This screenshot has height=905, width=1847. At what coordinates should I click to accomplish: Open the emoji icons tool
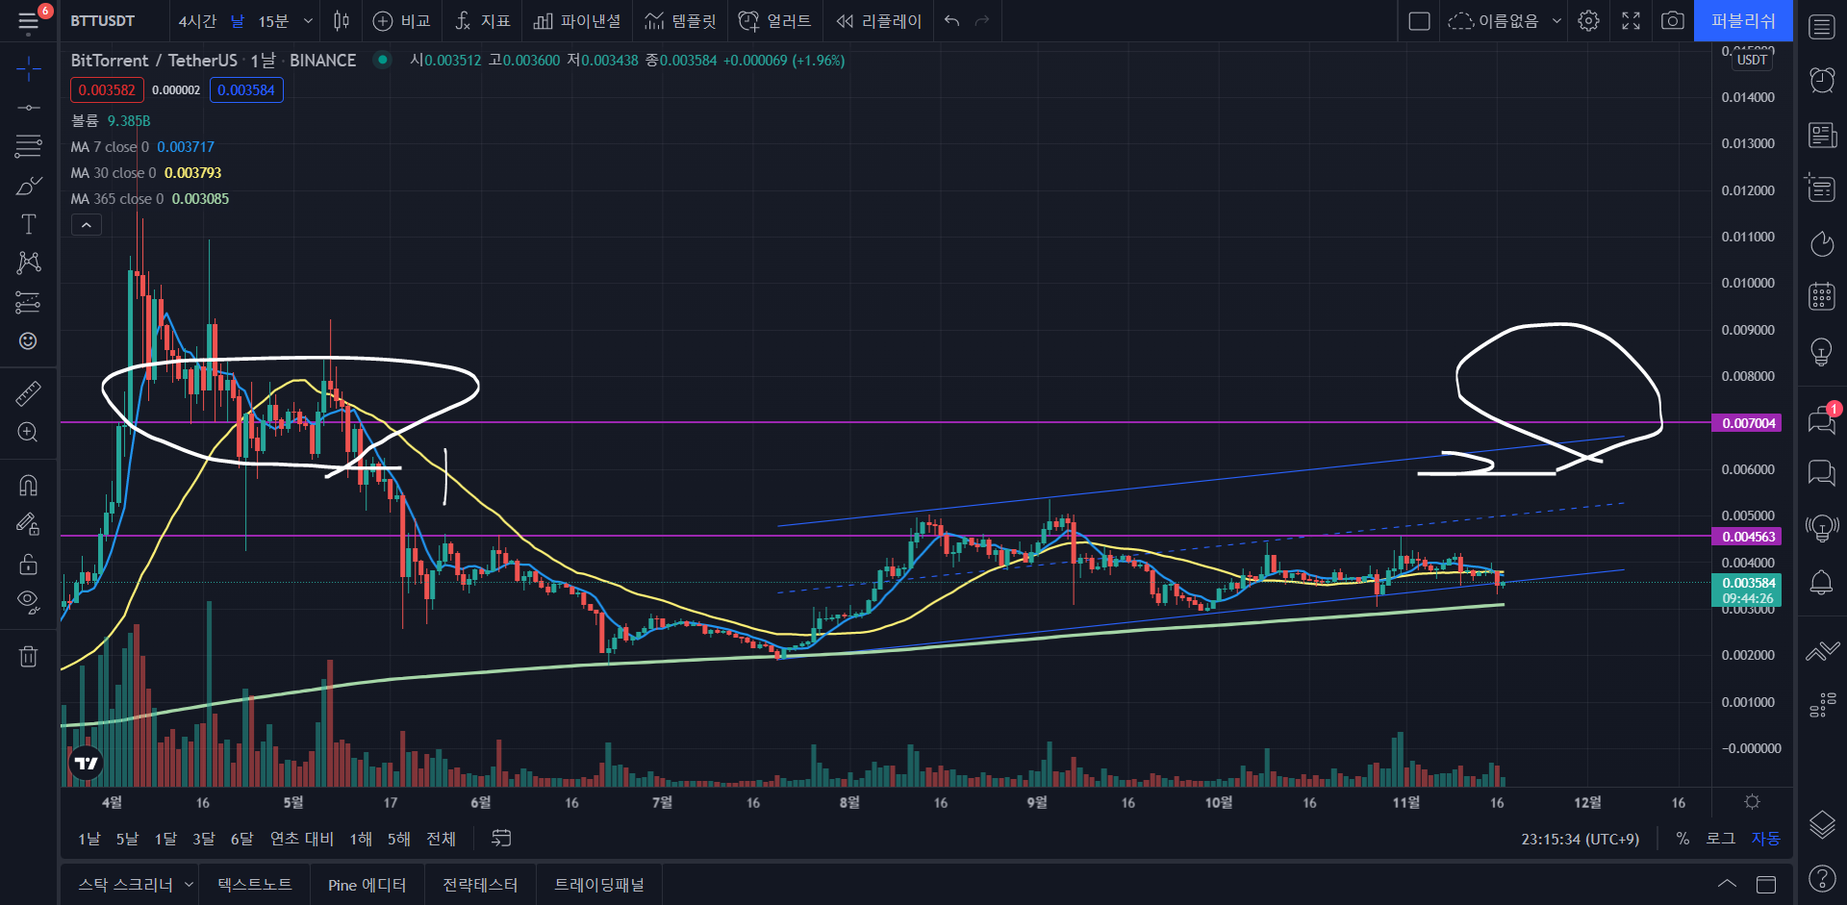click(29, 341)
